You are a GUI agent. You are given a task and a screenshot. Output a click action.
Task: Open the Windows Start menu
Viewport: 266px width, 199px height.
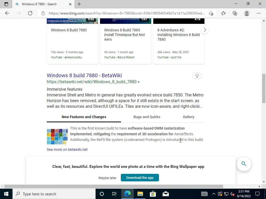pyautogui.click(x=6, y=194)
